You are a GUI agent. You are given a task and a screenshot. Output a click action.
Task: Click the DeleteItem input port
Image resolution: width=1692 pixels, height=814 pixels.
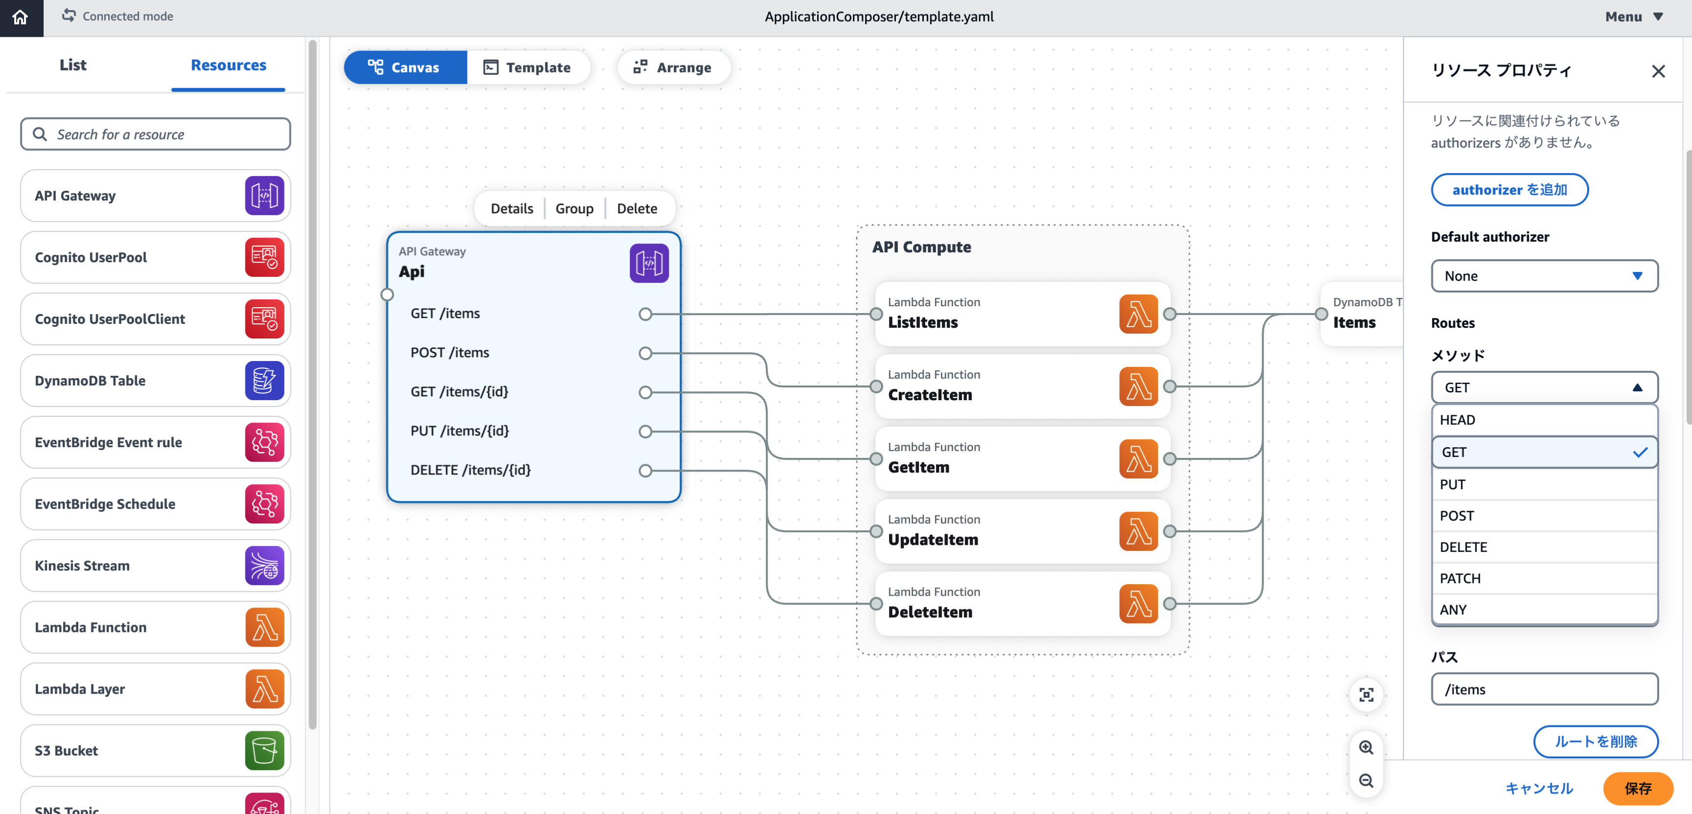(x=875, y=604)
